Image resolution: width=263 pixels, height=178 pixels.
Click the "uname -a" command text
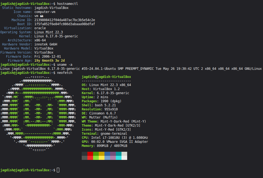(65, 65)
